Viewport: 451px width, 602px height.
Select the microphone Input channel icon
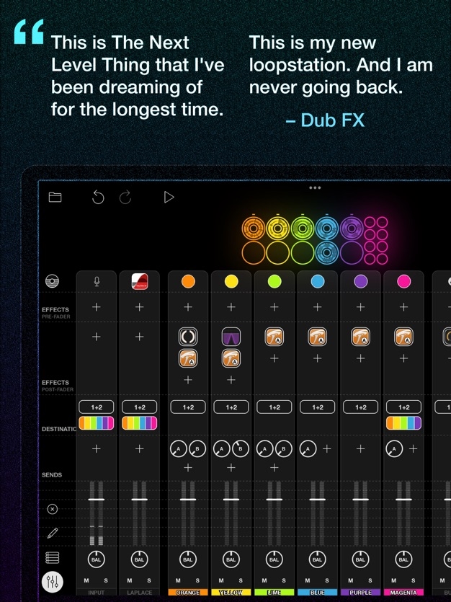pos(97,281)
